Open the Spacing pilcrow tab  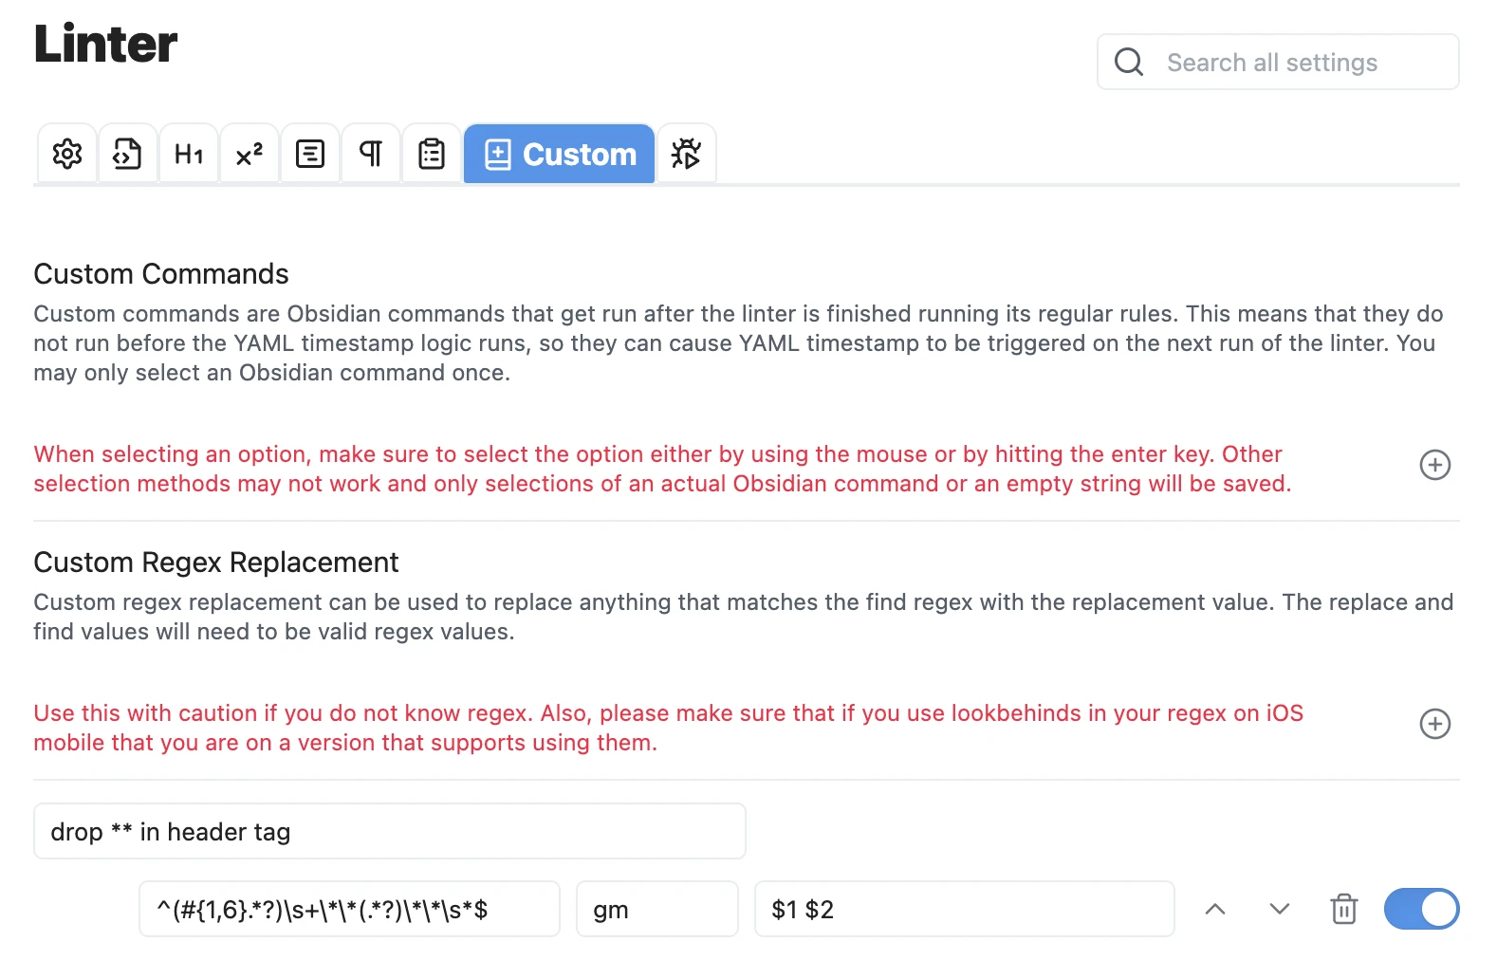(371, 154)
